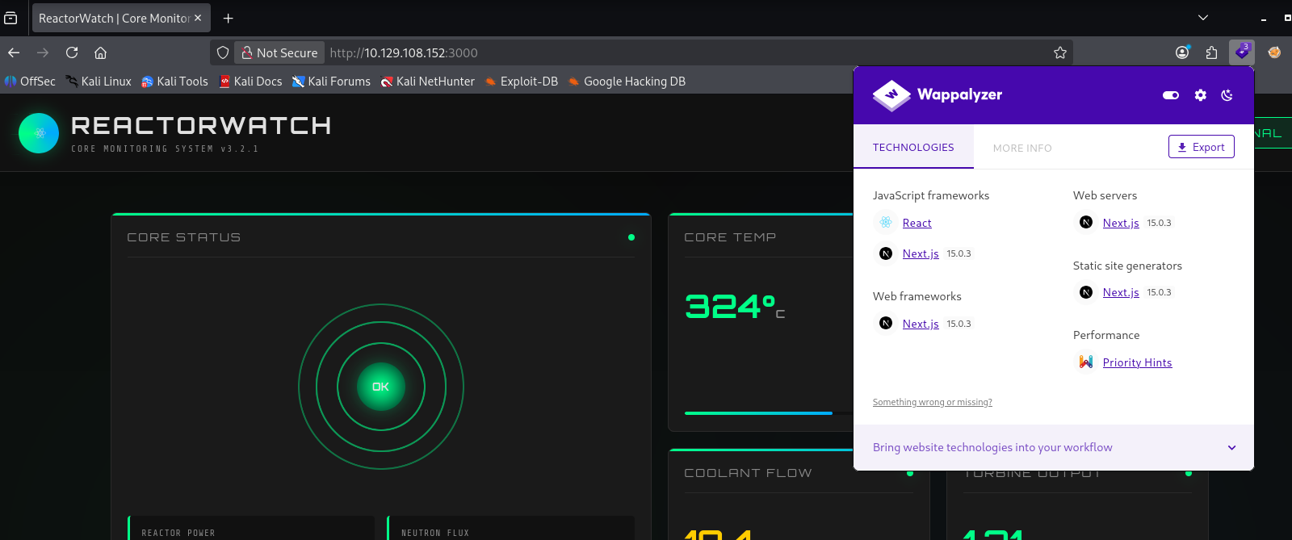Open the Exploit-DB bookmark

(521, 82)
